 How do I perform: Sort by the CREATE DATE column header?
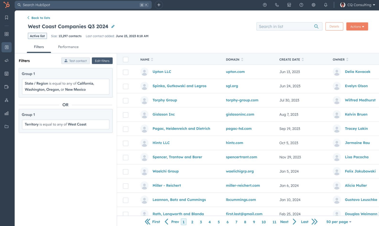point(291,59)
